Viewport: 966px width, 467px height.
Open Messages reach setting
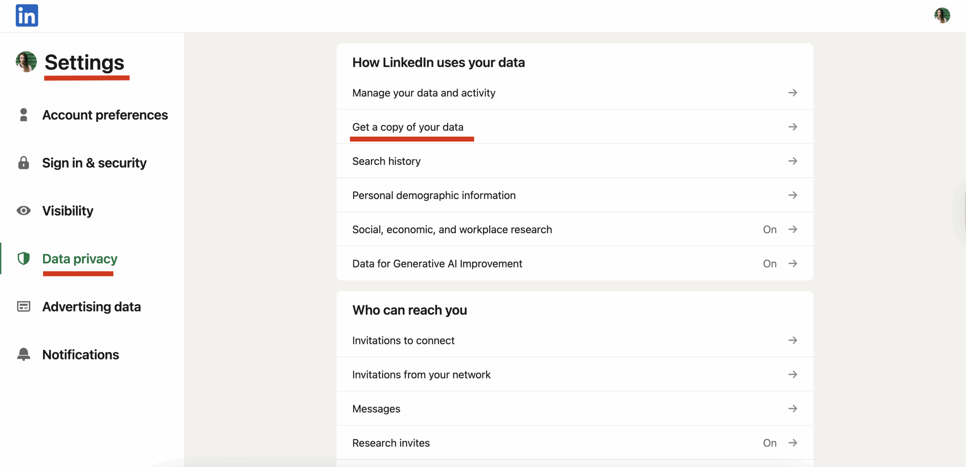click(x=376, y=409)
